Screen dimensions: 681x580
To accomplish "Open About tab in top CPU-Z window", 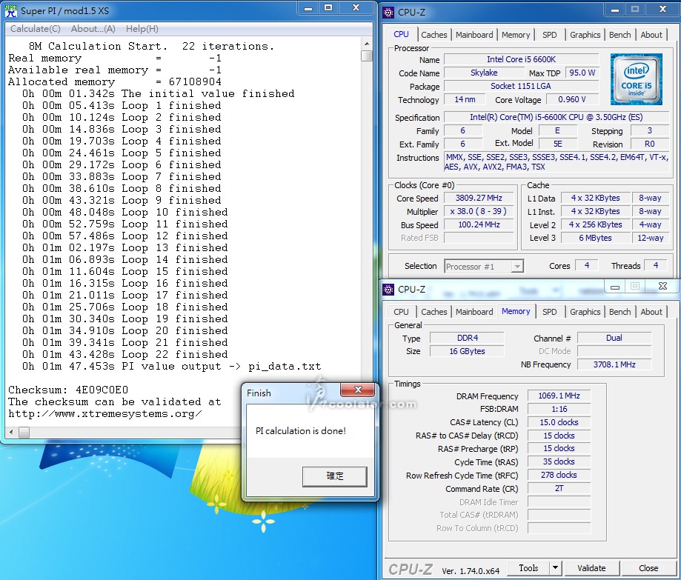I will point(651,35).
